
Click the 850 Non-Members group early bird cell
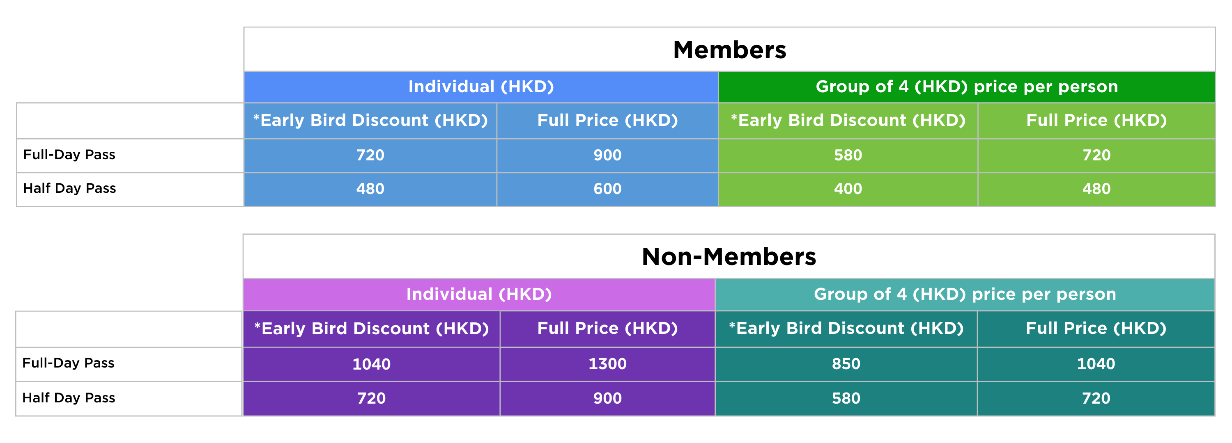846,364
